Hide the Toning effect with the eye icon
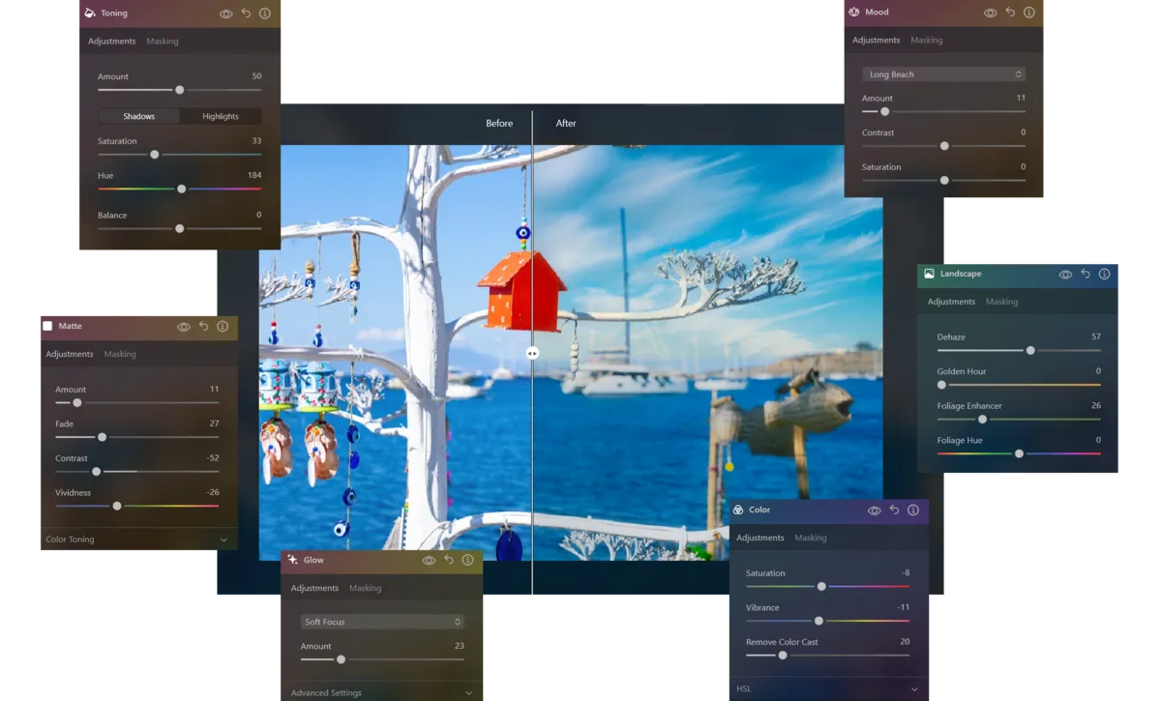 (x=225, y=14)
